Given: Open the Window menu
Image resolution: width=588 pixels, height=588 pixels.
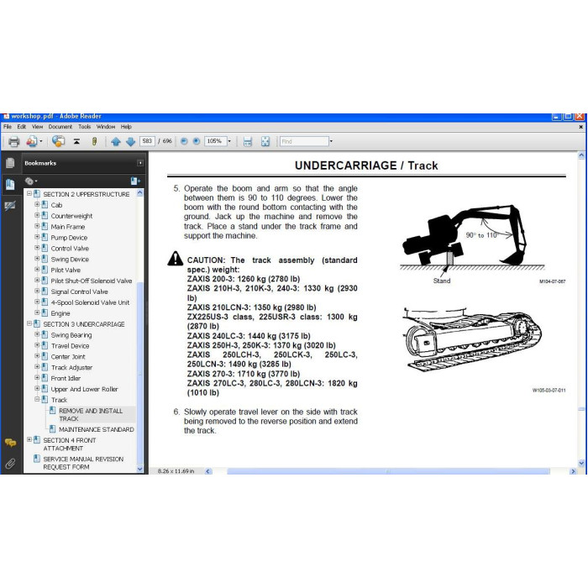Looking at the screenshot, I should tap(106, 127).
